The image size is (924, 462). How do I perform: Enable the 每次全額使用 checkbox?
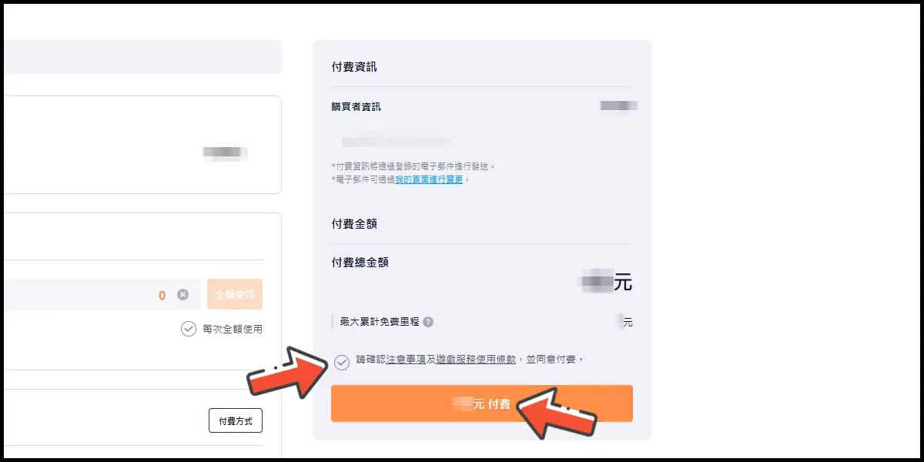point(189,329)
